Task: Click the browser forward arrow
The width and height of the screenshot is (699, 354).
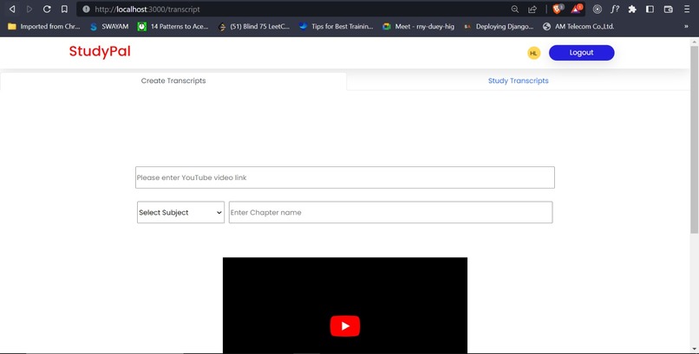Action: point(29,9)
